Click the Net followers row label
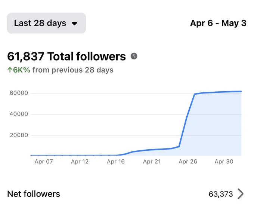 click(x=34, y=194)
